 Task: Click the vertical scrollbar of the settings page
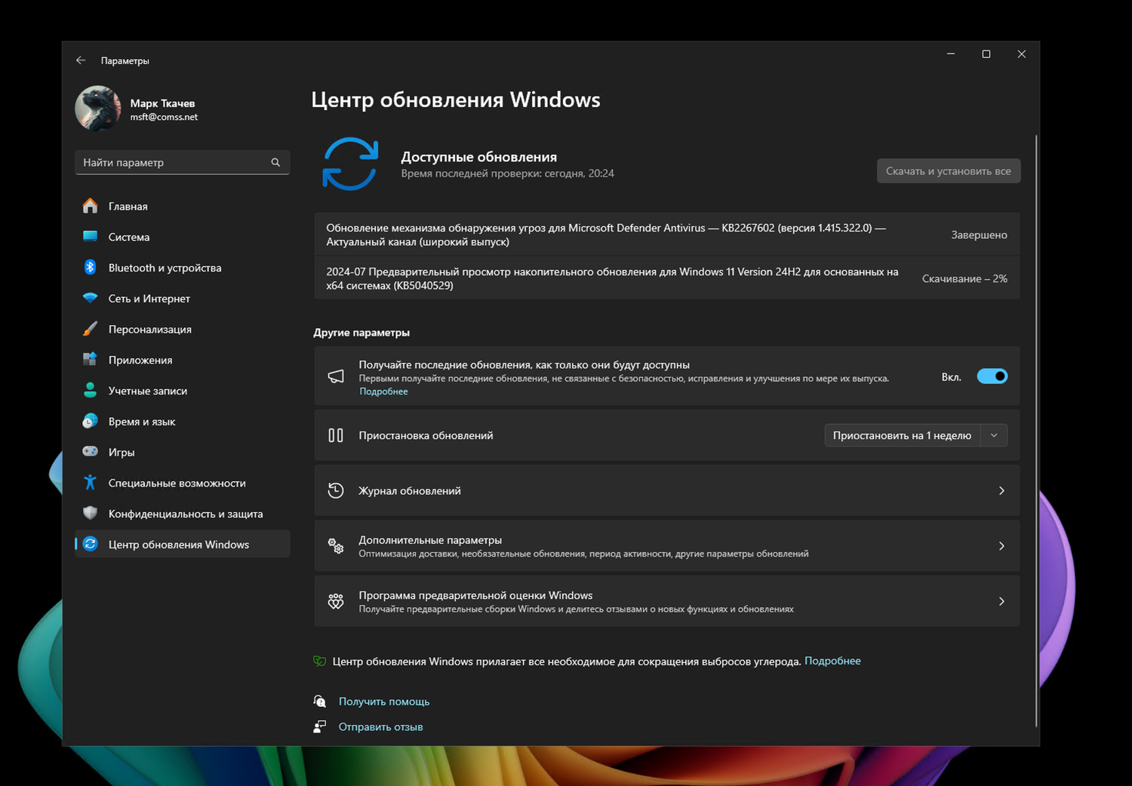pyautogui.click(x=1036, y=430)
